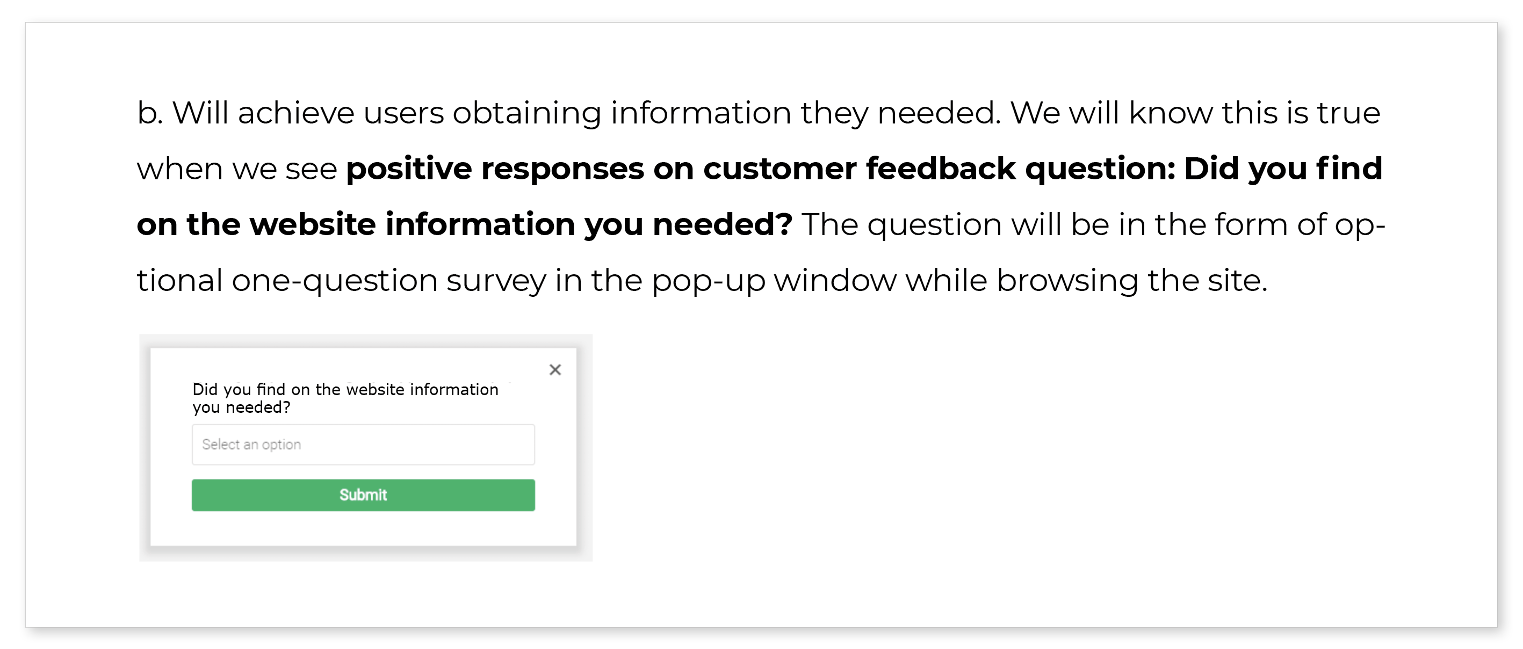Click the words "when we see"
Viewport: 1523px width, 649px height.
(236, 169)
